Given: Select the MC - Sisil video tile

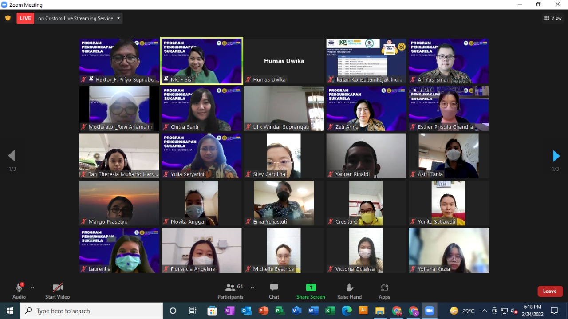Looking at the screenshot, I should click(202, 61).
